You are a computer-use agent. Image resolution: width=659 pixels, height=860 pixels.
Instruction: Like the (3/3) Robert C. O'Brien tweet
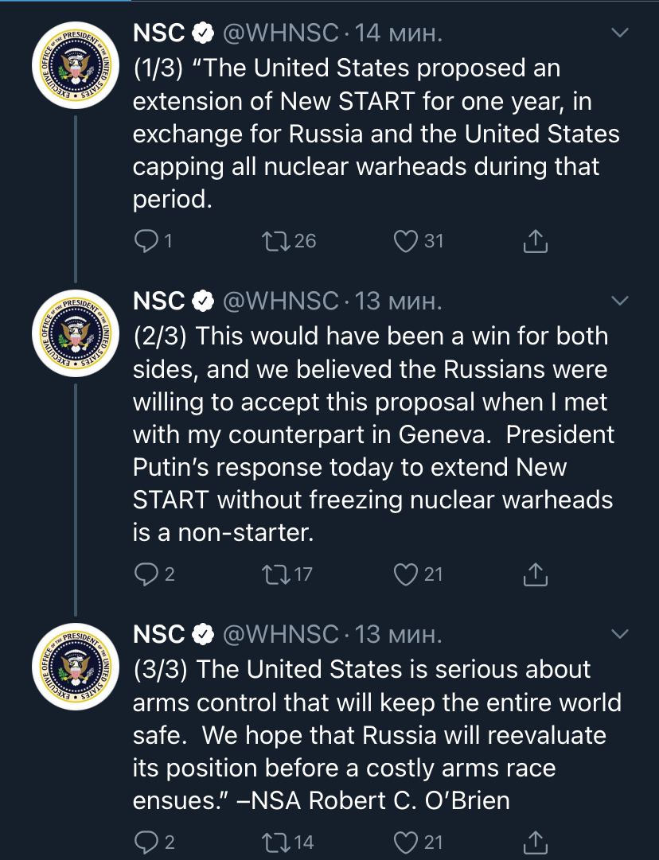(x=406, y=842)
